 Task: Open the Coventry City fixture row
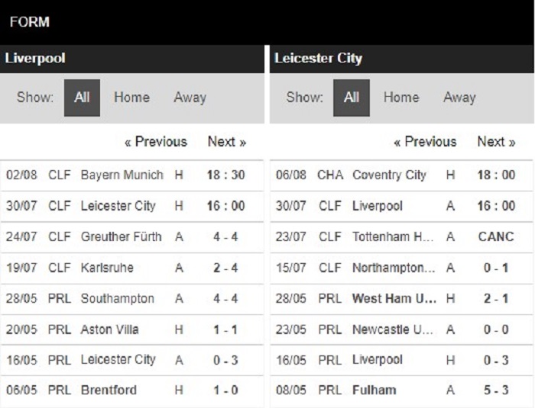pos(401,175)
